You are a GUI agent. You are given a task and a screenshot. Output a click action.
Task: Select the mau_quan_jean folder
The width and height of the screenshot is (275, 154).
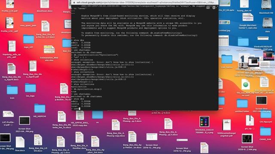28,18
